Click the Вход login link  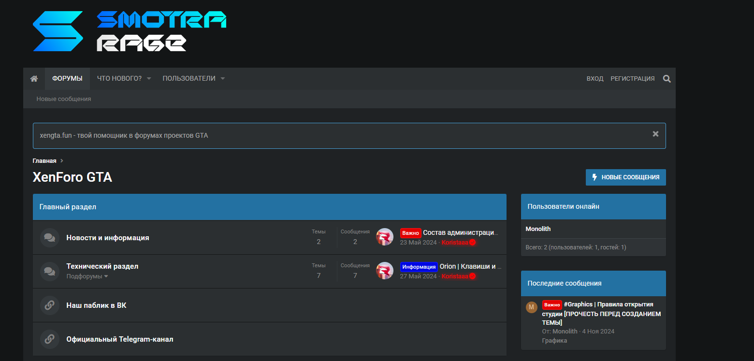point(595,79)
